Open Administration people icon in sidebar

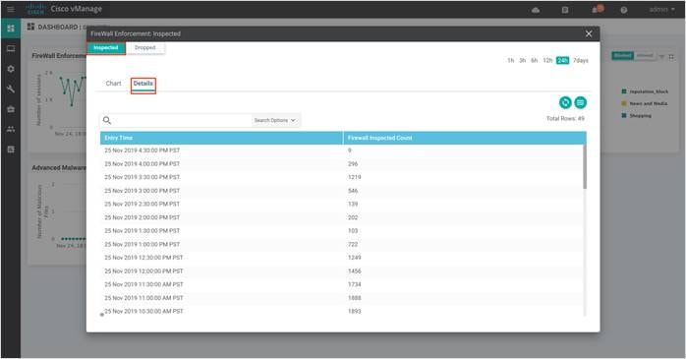click(11, 129)
